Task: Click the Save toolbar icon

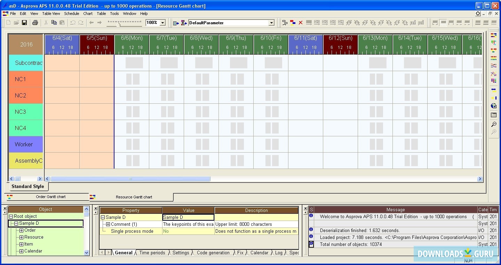Action: (x=24, y=23)
